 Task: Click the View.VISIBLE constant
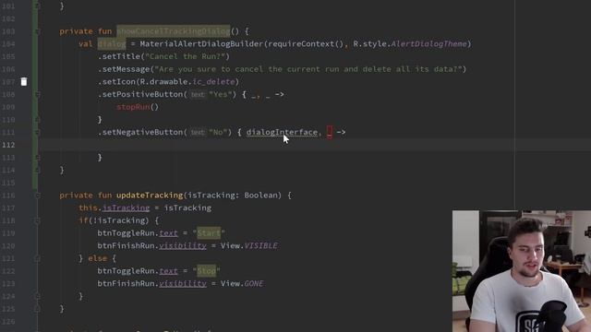[249, 246]
